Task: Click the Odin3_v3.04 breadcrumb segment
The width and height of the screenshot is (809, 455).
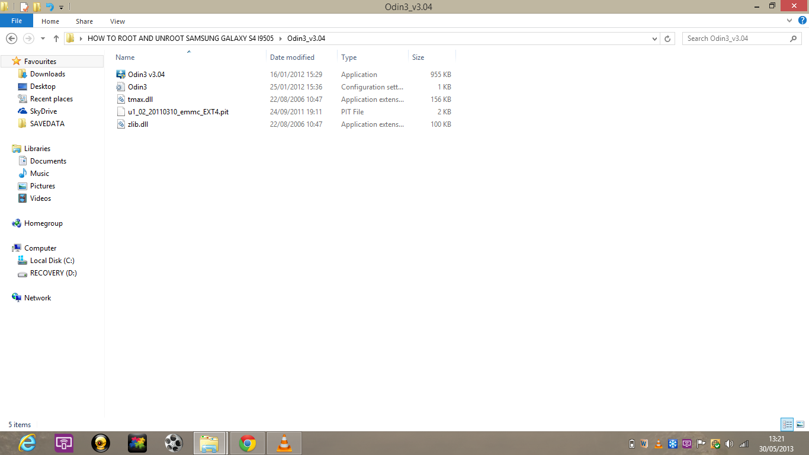Action: pos(306,39)
